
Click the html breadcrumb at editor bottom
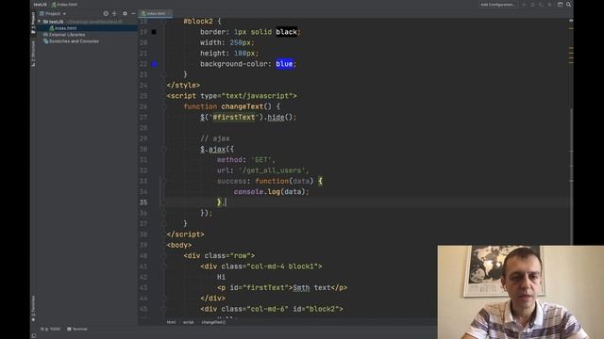(171, 322)
